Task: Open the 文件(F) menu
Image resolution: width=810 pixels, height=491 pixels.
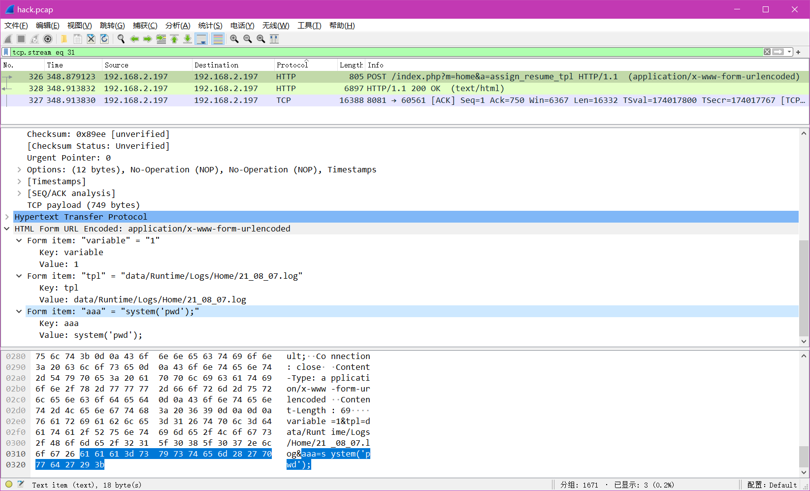Action: point(16,26)
